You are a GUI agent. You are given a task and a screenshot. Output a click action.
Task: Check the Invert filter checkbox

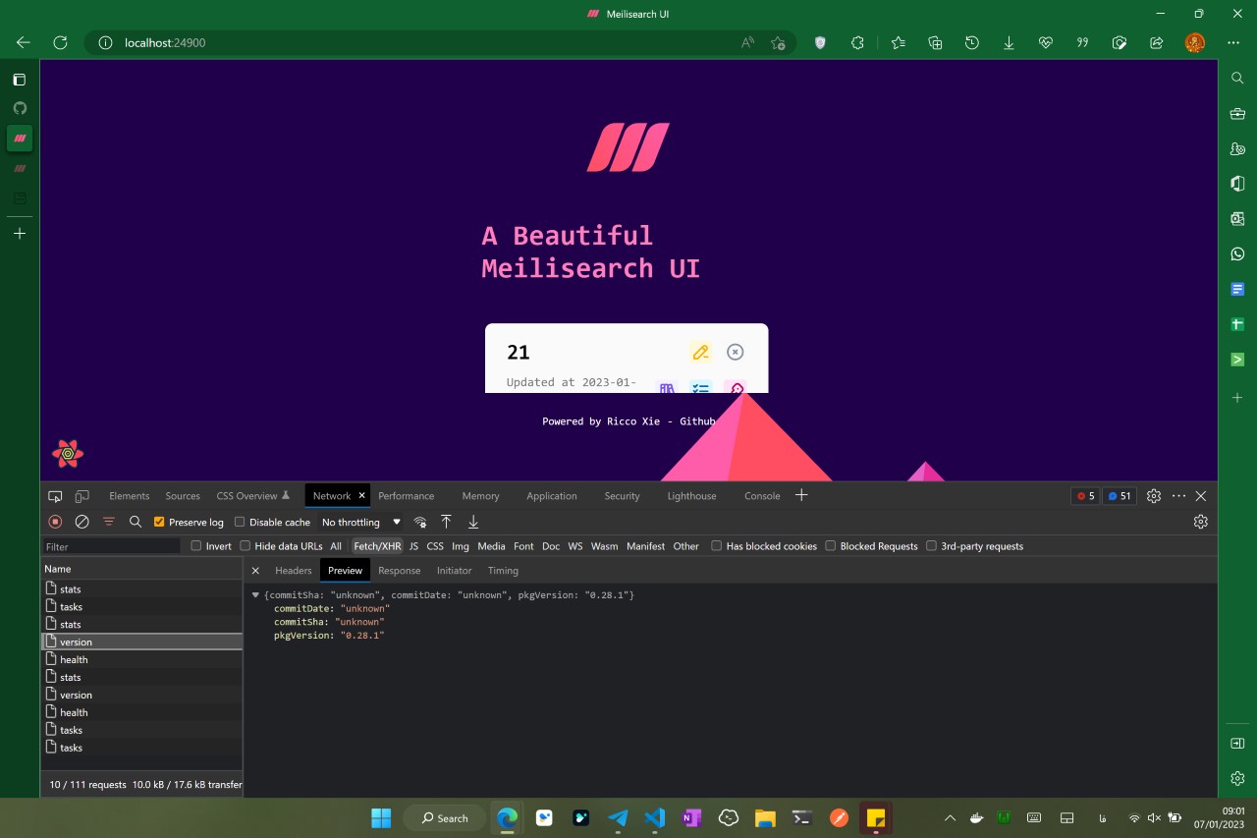196,545
